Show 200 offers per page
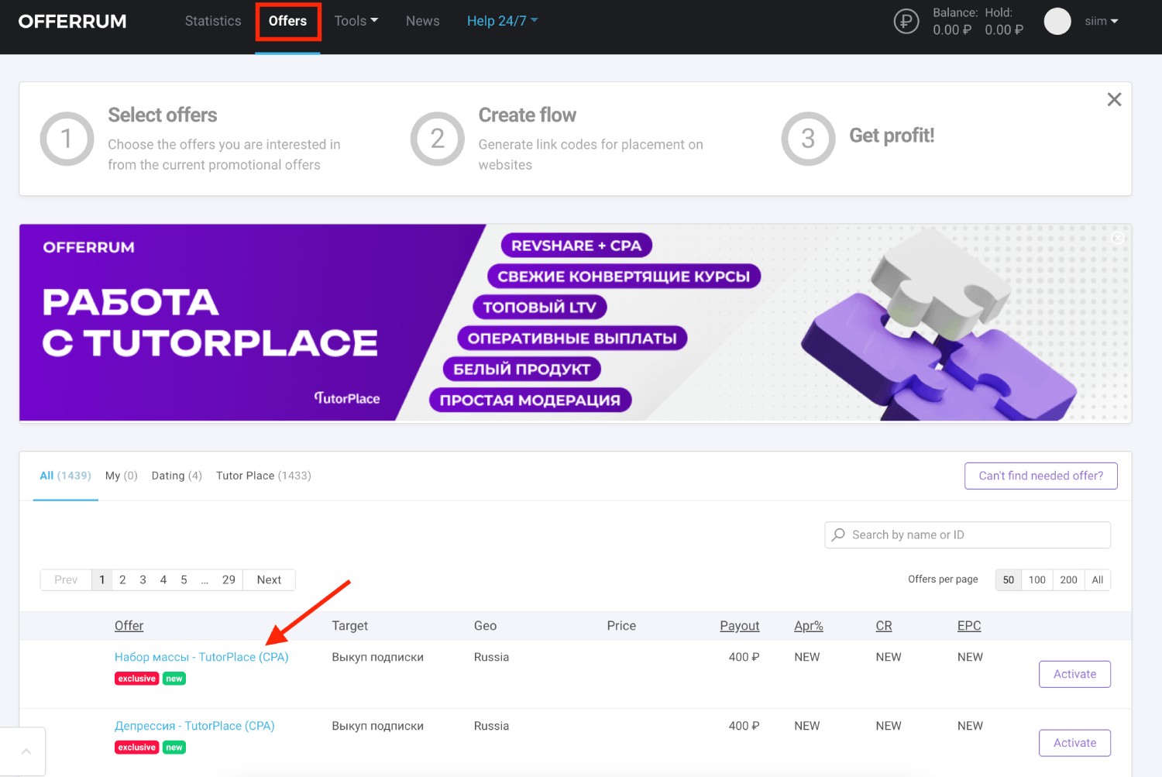Viewport: 1162px width, 777px height. (x=1069, y=579)
